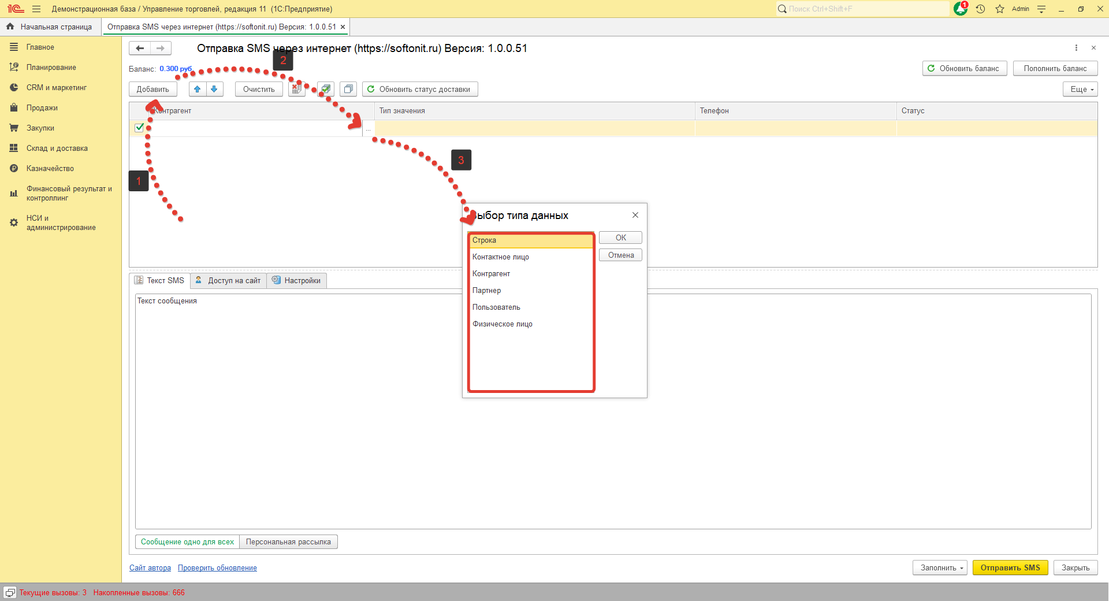Uncheck the first row's checkbox

pos(139,128)
